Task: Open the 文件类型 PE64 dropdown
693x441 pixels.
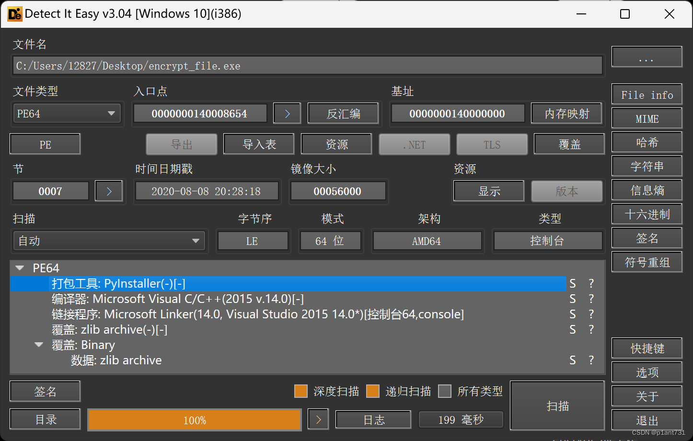Action: [67, 114]
